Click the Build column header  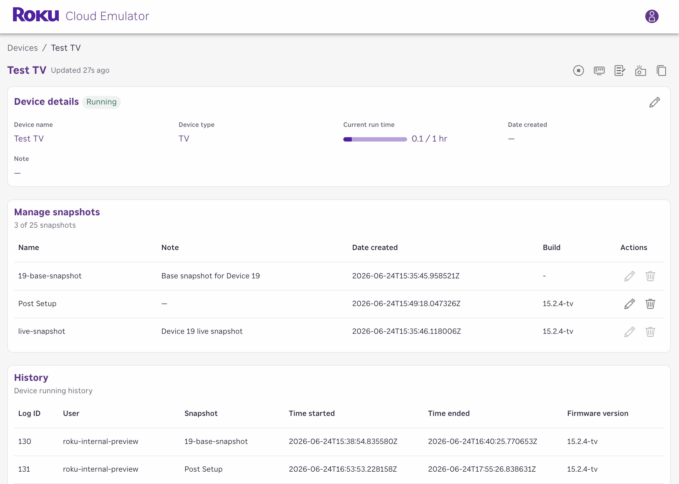point(551,247)
